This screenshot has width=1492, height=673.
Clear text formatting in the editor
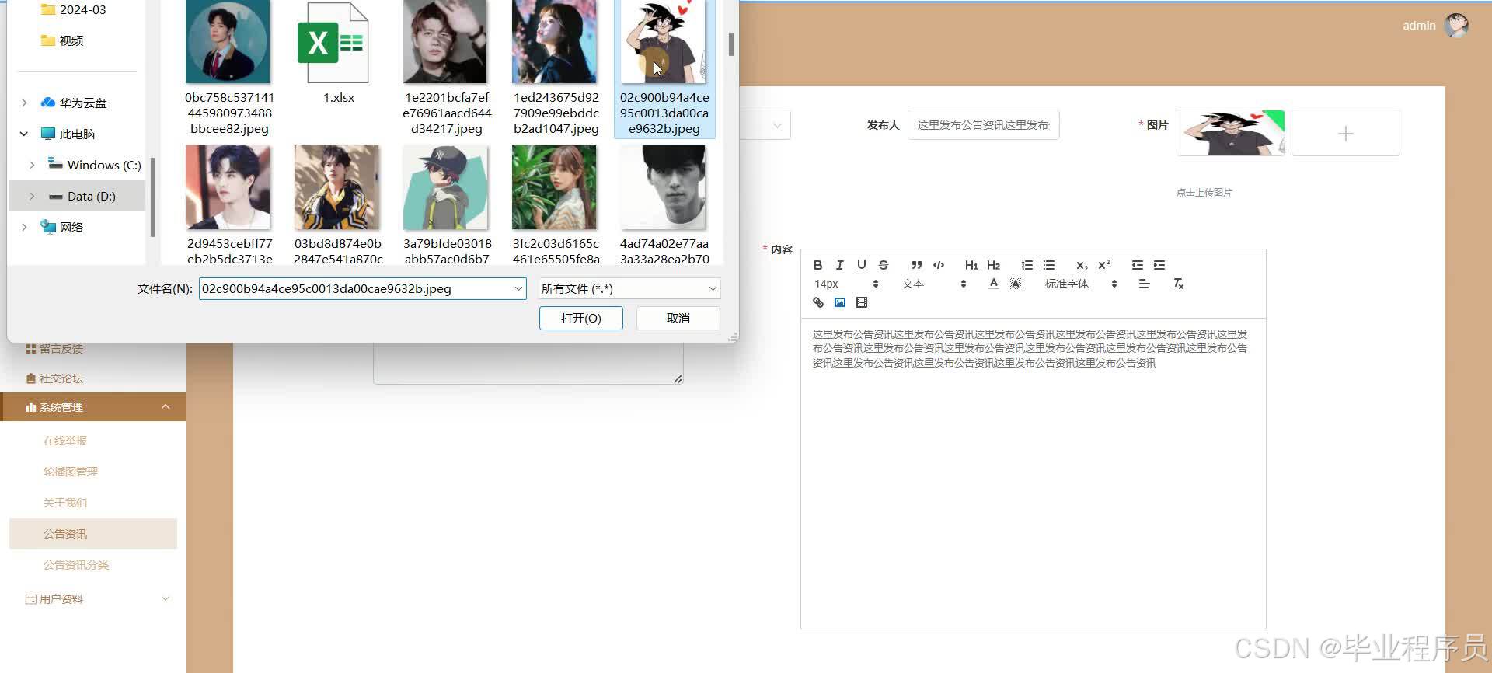click(x=1178, y=284)
